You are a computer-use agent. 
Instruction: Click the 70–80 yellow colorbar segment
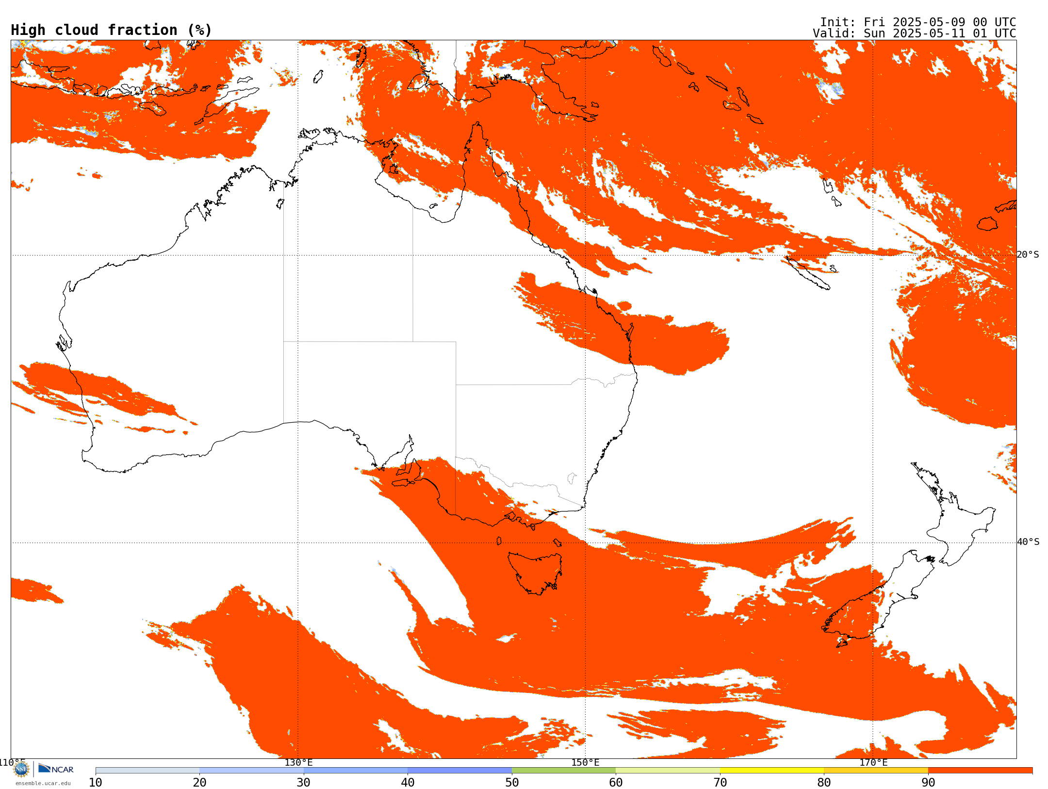[x=772, y=771]
